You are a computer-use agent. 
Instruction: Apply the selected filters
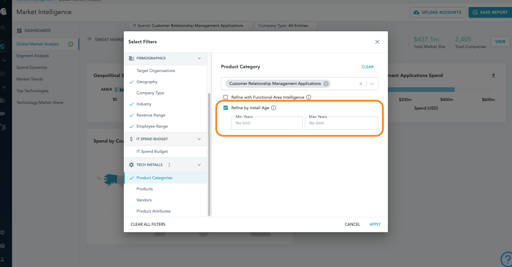[375, 224]
